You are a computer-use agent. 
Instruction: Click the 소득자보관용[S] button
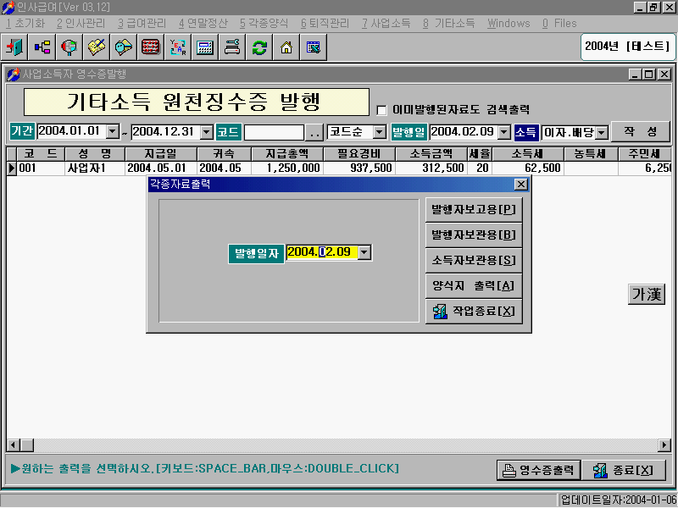click(473, 260)
